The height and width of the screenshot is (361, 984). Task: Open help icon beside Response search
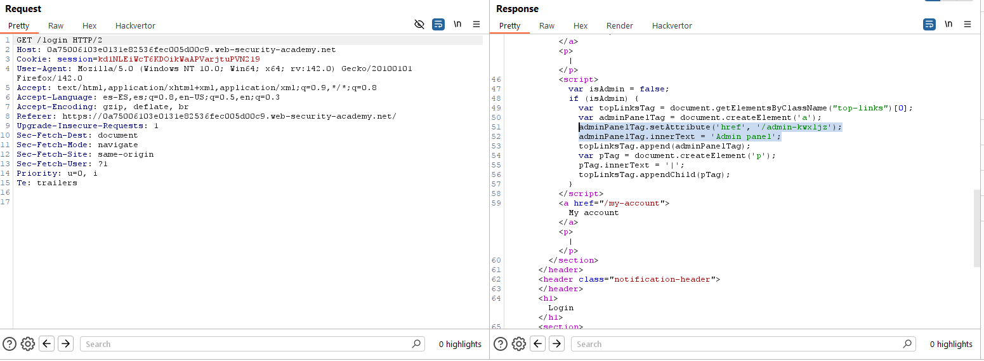tap(501, 344)
